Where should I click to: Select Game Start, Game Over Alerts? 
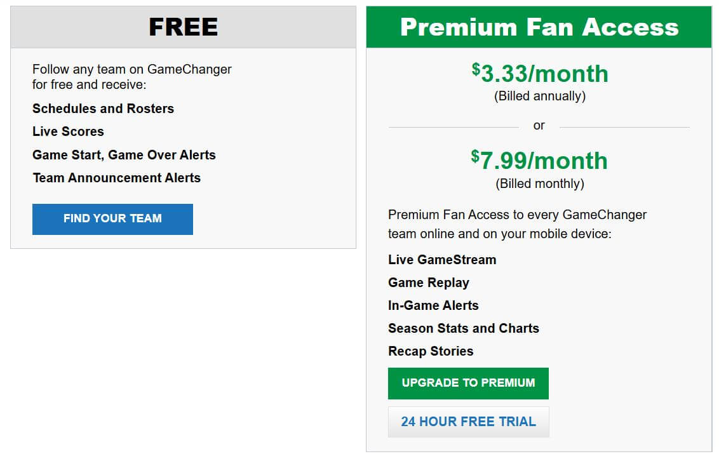click(x=124, y=155)
